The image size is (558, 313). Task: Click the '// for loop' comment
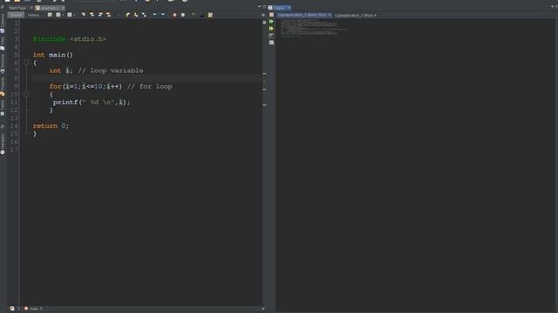pos(149,86)
